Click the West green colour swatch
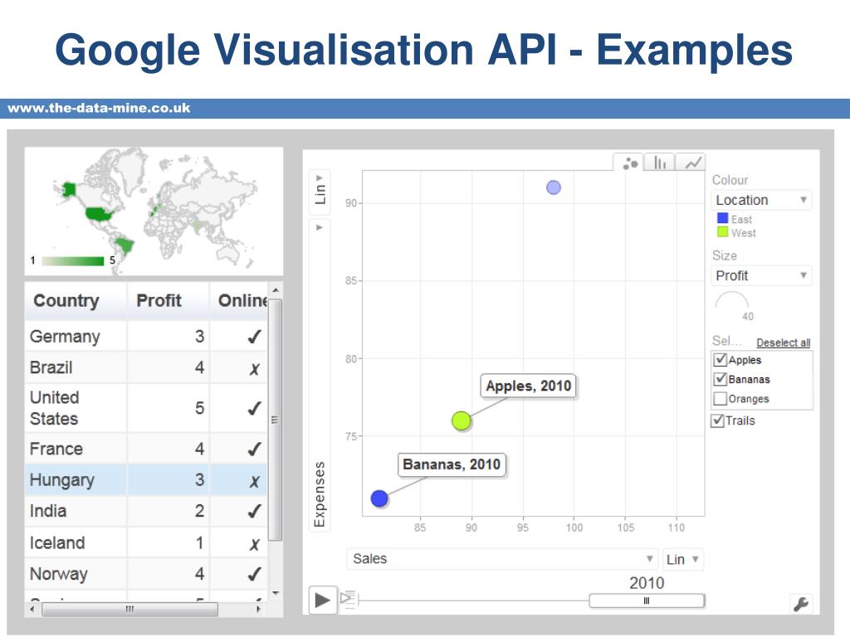Viewport: 850px width, 637px height. (722, 232)
